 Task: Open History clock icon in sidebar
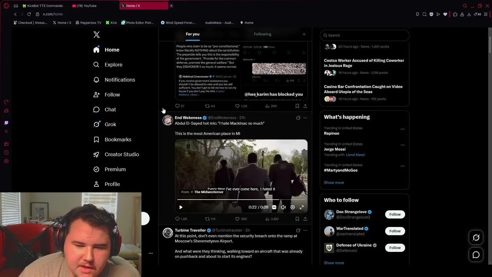tap(6, 152)
